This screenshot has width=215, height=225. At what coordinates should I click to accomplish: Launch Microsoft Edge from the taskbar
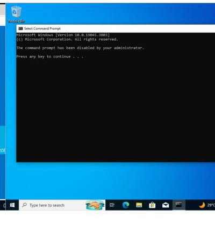click(x=126, y=205)
